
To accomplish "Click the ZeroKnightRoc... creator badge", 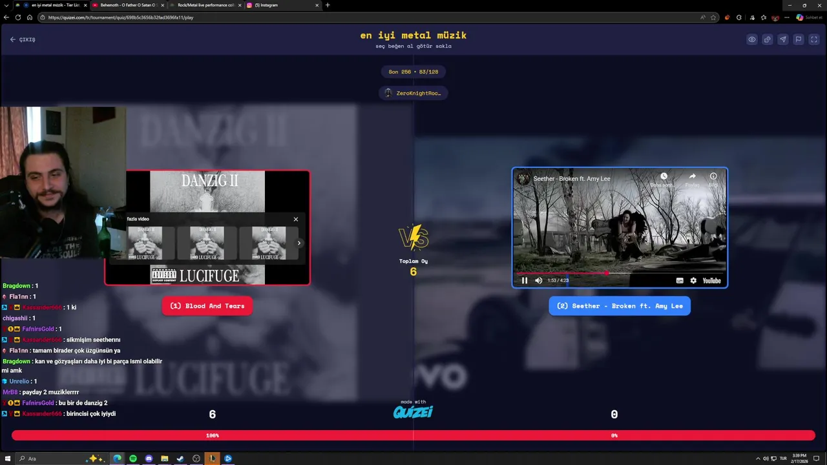I will click(x=413, y=93).
